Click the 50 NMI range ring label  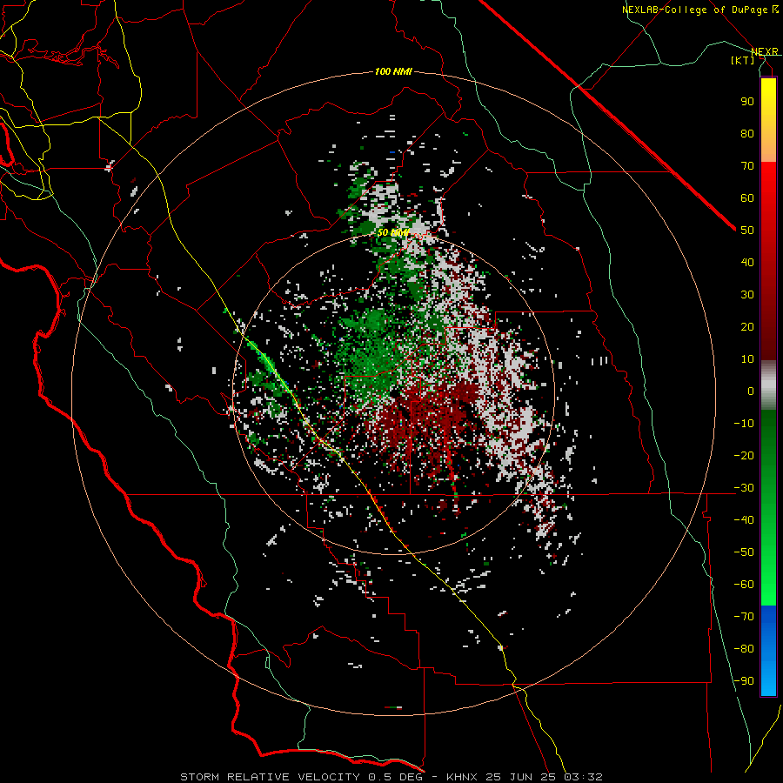click(393, 232)
